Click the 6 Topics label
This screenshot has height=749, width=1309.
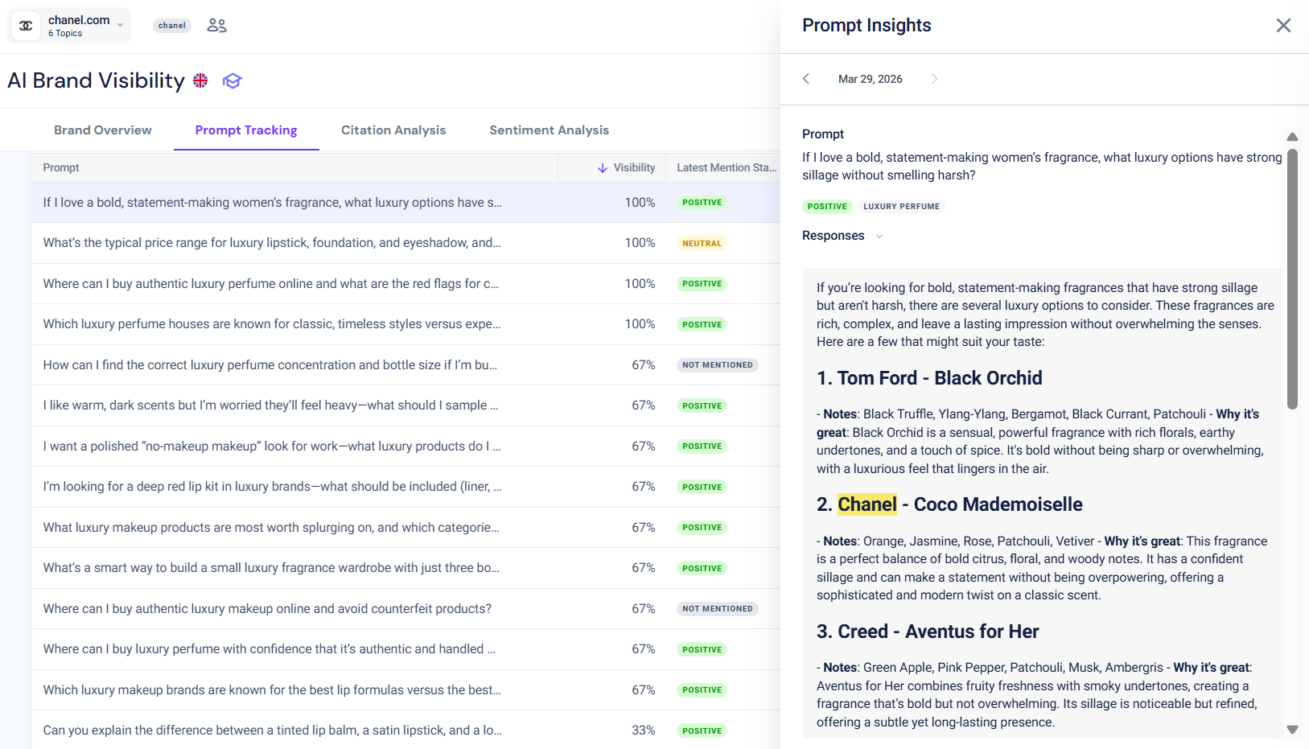coord(65,34)
